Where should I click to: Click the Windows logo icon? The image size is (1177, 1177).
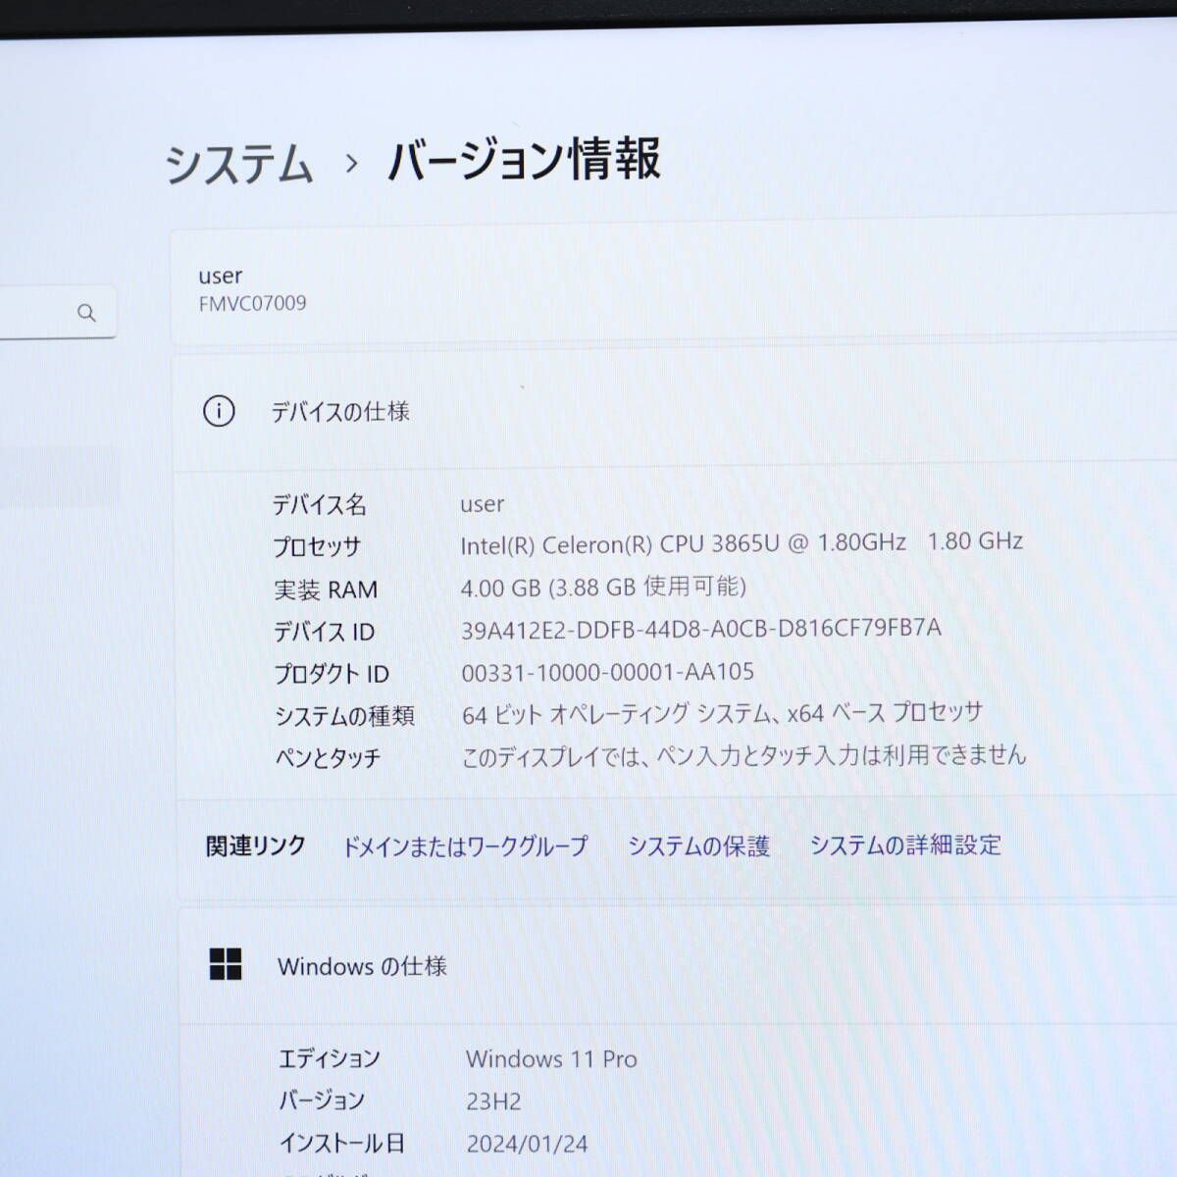click(x=226, y=964)
